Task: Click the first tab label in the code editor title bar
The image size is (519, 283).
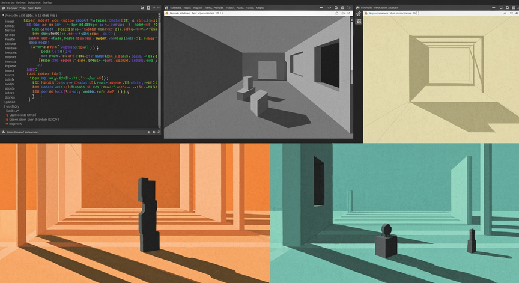Action: (x=12, y=8)
